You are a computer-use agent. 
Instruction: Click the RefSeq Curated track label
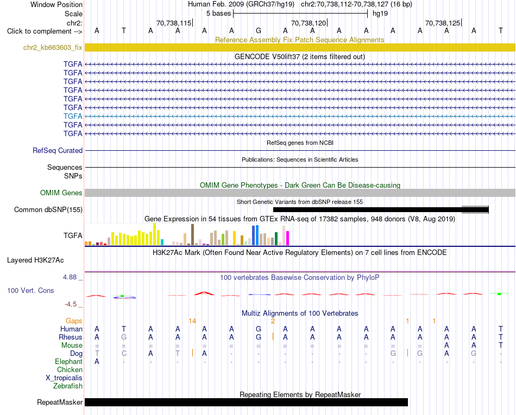[x=58, y=150]
